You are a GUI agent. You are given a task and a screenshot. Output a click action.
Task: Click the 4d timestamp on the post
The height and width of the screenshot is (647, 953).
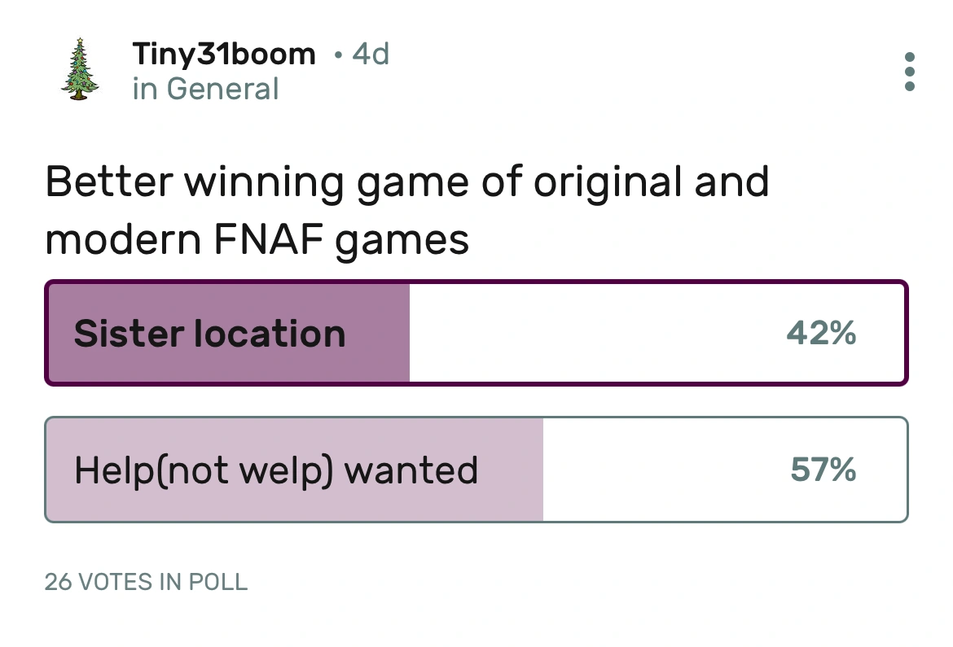(370, 54)
